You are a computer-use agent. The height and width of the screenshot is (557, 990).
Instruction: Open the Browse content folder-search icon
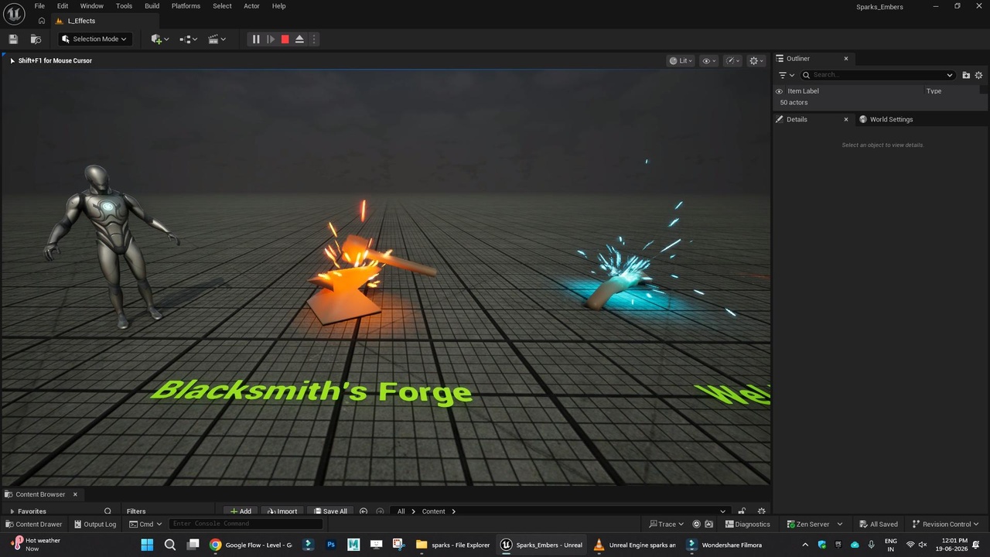[36, 39]
